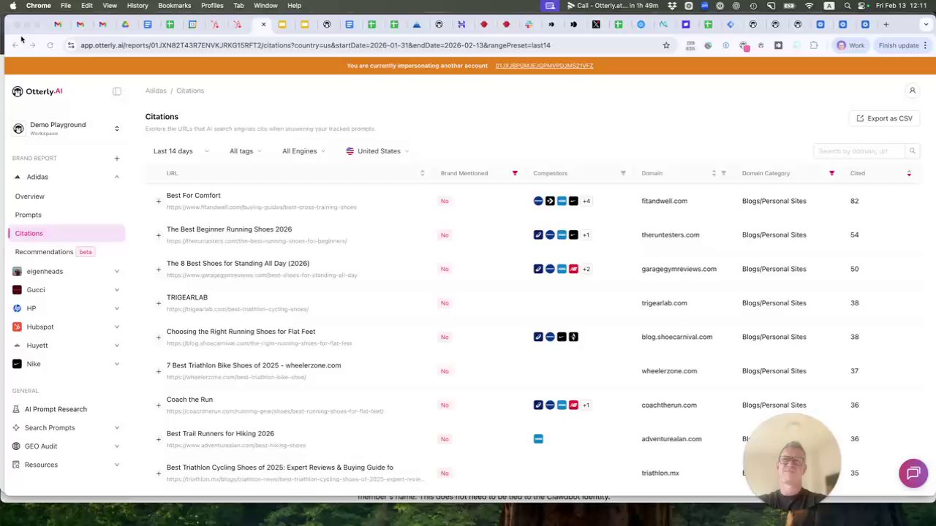This screenshot has width=936, height=526.
Task: Go to the Adidas breadcrumb
Action: click(156, 91)
